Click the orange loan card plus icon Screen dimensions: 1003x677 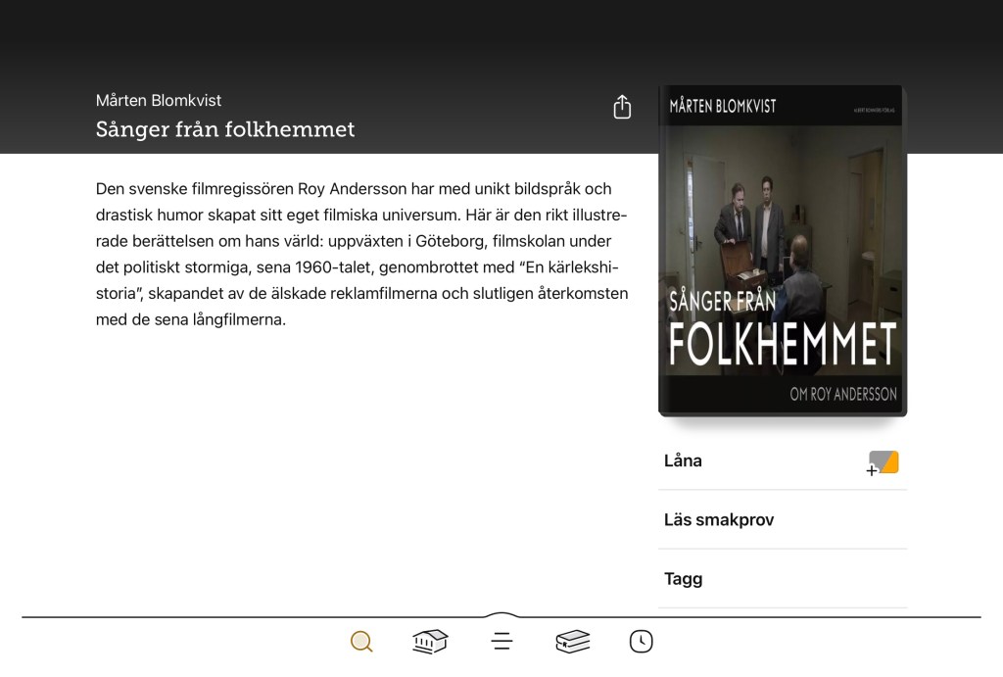tap(883, 462)
